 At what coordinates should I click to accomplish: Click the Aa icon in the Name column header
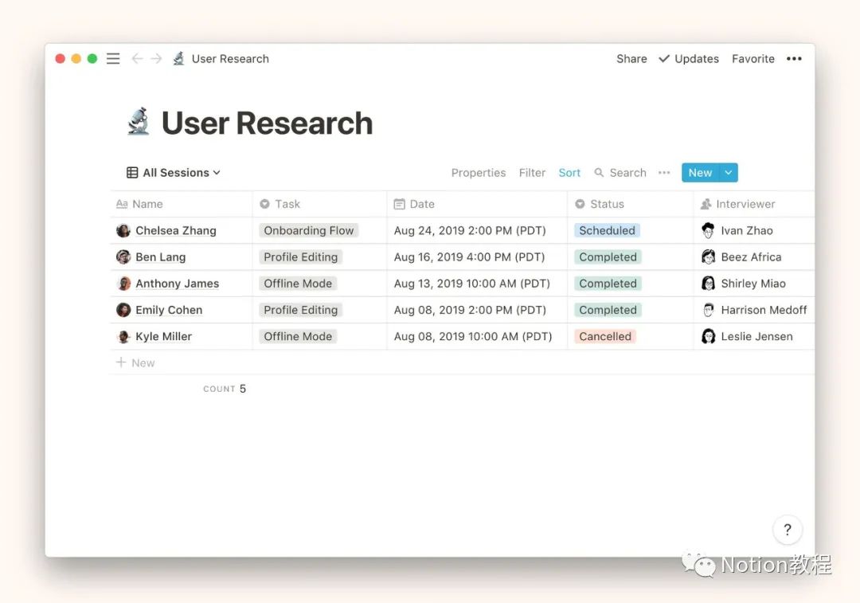[x=126, y=204]
